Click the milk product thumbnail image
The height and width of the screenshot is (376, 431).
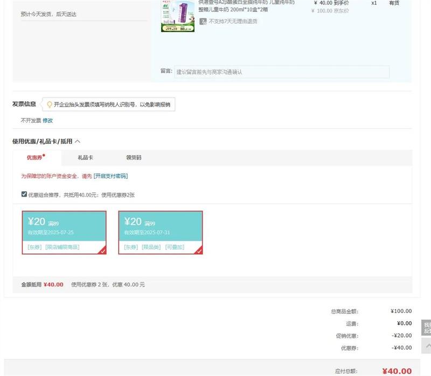[x=177, y=16]
